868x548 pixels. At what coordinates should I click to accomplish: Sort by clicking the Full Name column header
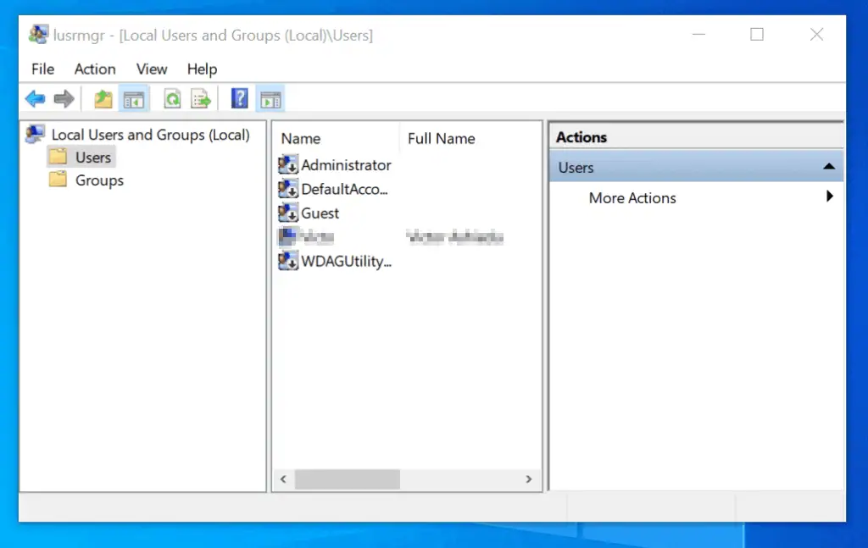click(x=441, y=138)
